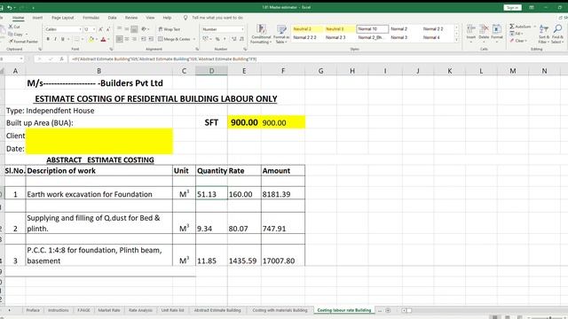
Task: Open Conditional Formatting menu
Action: point(261,34)
